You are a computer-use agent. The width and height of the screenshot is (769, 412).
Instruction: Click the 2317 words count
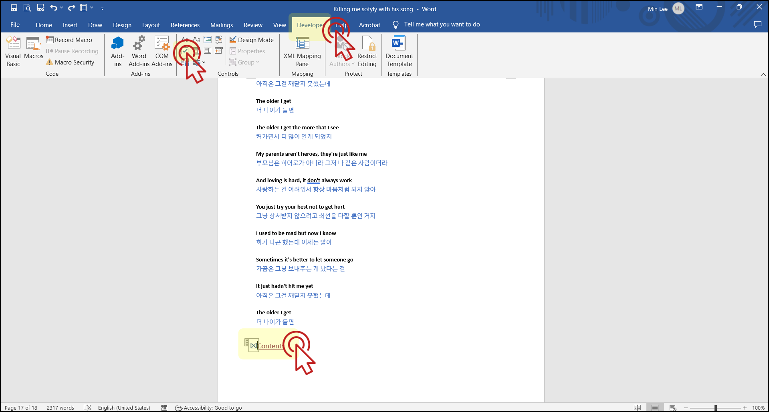coord(61,408)
